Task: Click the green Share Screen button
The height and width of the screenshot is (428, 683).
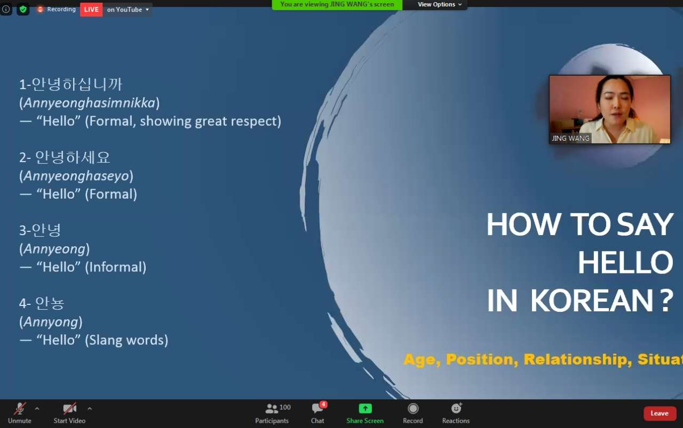Action: (365, 413)
